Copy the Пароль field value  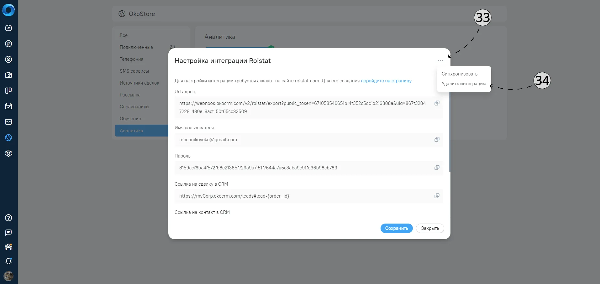click(437, 168)
